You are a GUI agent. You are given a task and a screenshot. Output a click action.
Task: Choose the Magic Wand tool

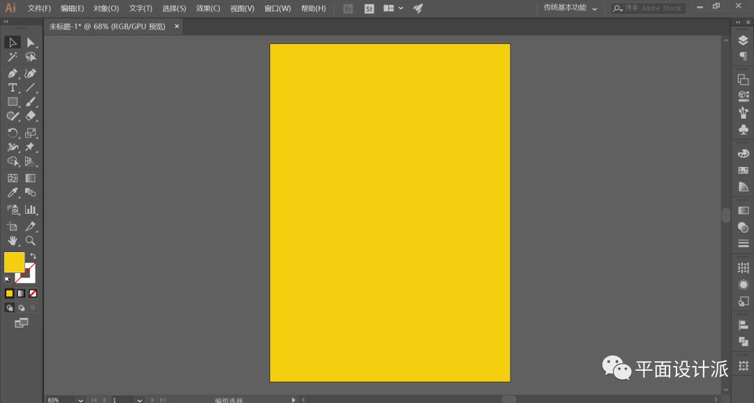point(13,57)
